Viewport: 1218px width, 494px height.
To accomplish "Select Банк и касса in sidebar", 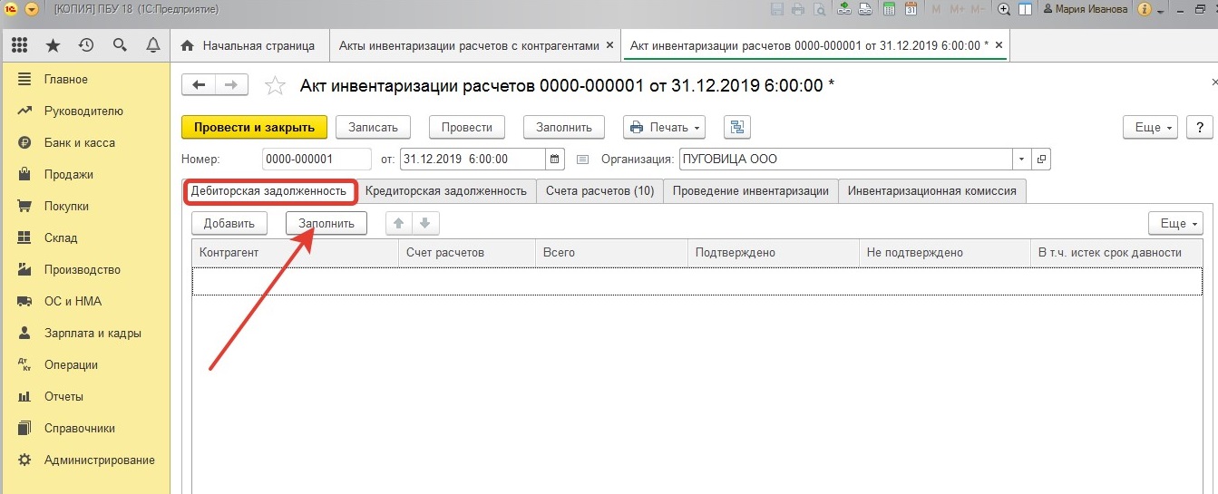I will (79, 142).
